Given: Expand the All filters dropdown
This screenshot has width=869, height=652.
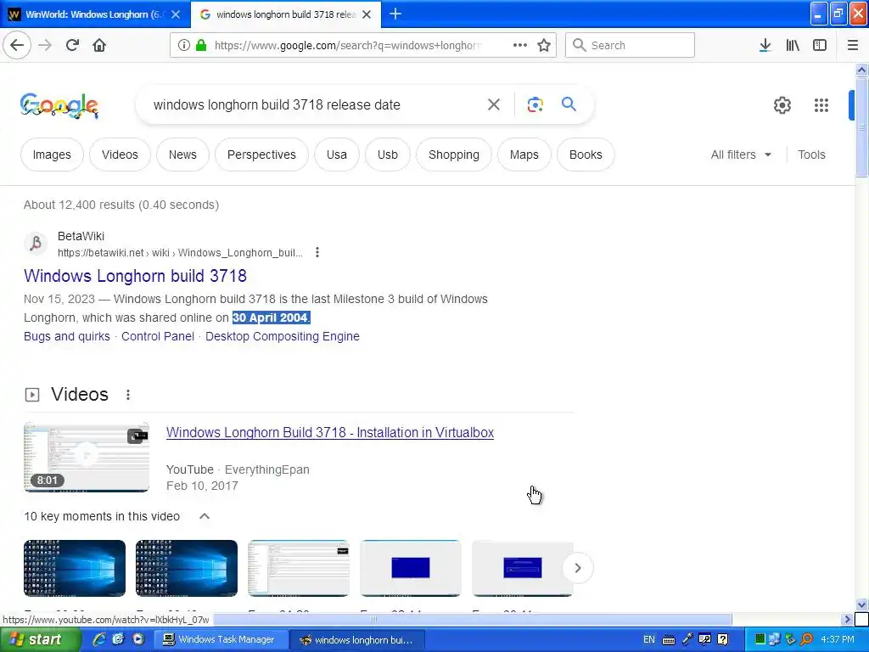Looking at the screenshot, I should [741, 155].
